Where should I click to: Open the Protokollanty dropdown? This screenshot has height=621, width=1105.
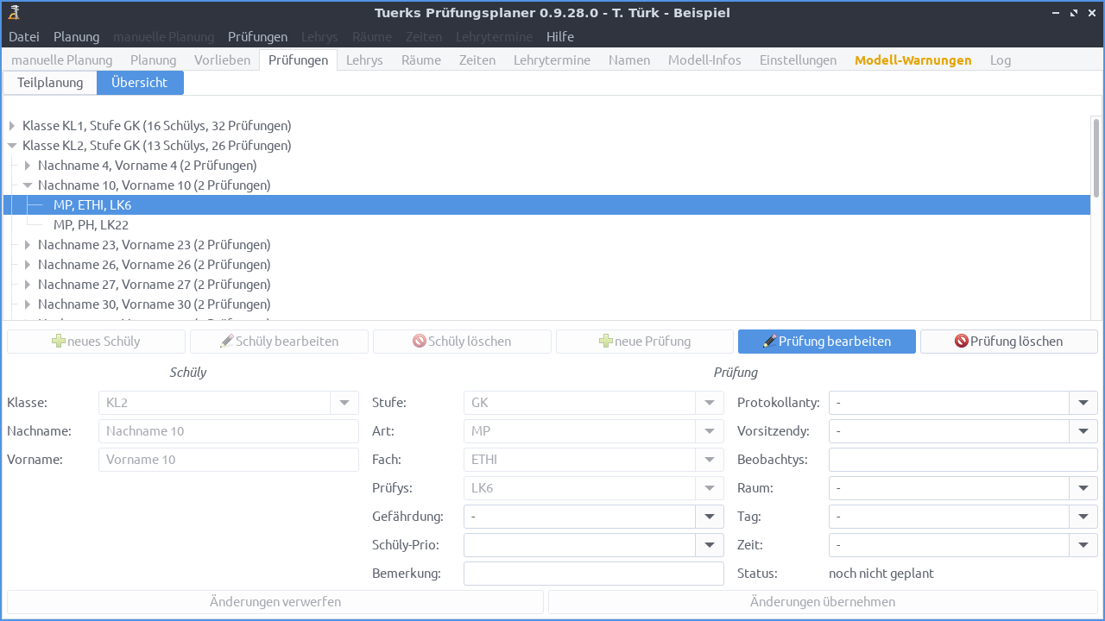pos(1085,402)
